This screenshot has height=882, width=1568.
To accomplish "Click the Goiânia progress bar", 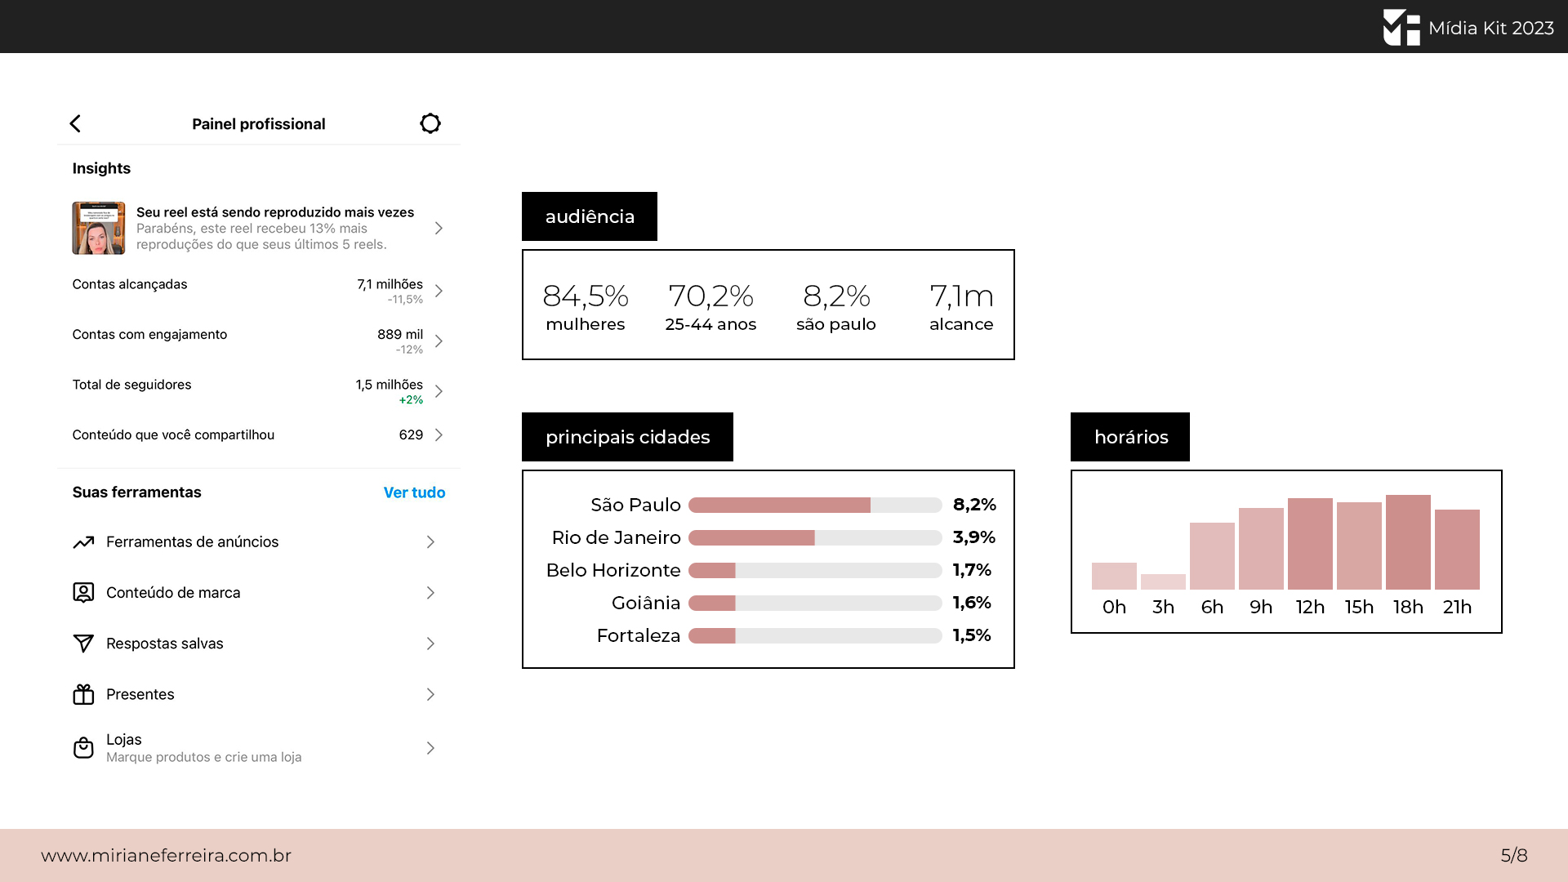I will tap(815, 604).
